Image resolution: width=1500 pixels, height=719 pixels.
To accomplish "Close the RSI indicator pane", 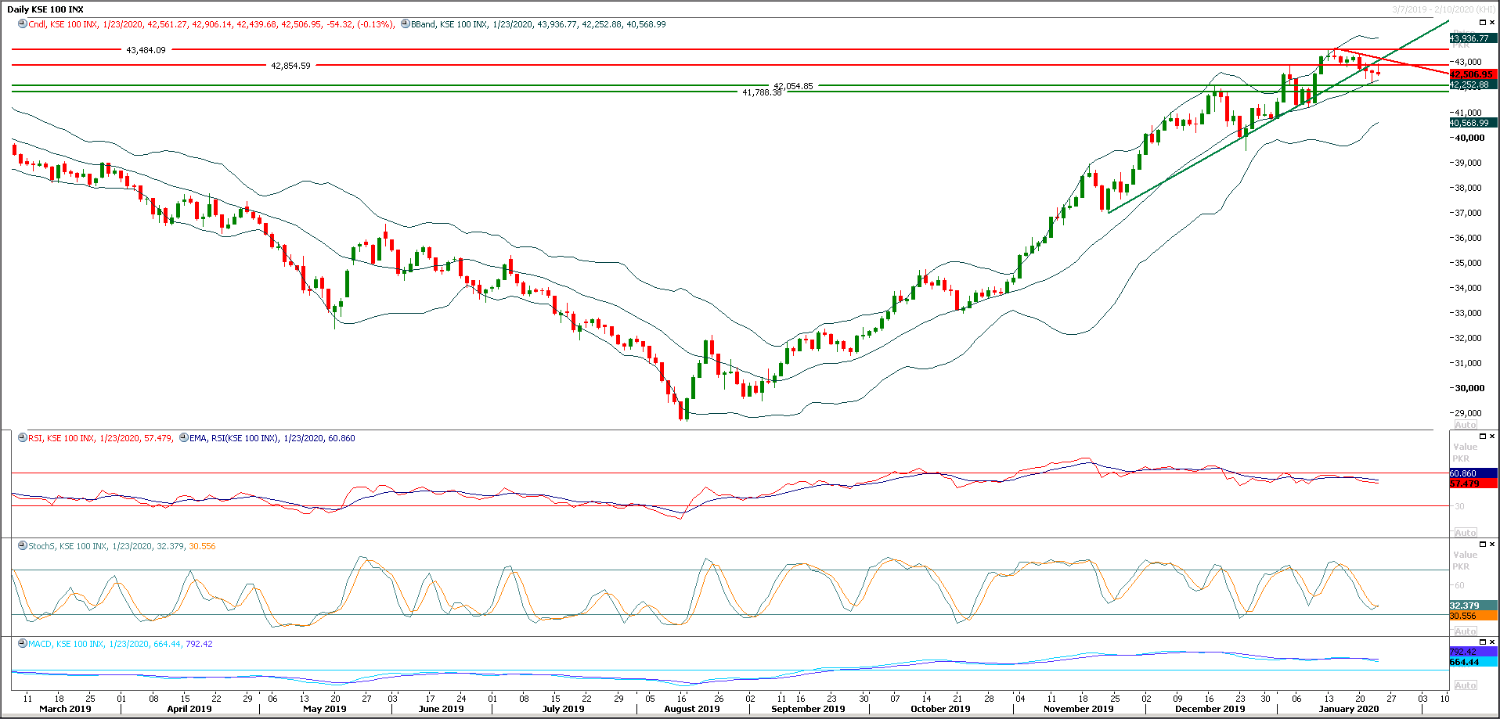I will coord(1492,437).
